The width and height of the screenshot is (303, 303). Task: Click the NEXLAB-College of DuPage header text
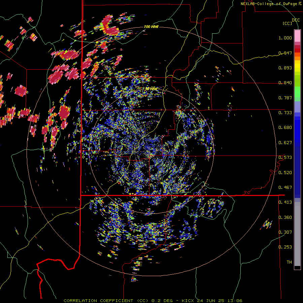(271, 4)
